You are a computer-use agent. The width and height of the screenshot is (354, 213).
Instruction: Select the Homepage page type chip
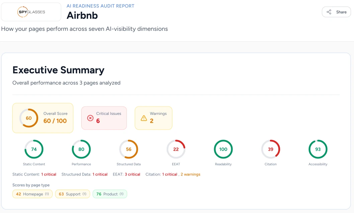[x=32, y=194]
